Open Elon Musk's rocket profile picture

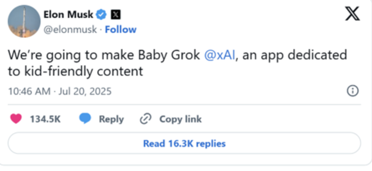24,22
